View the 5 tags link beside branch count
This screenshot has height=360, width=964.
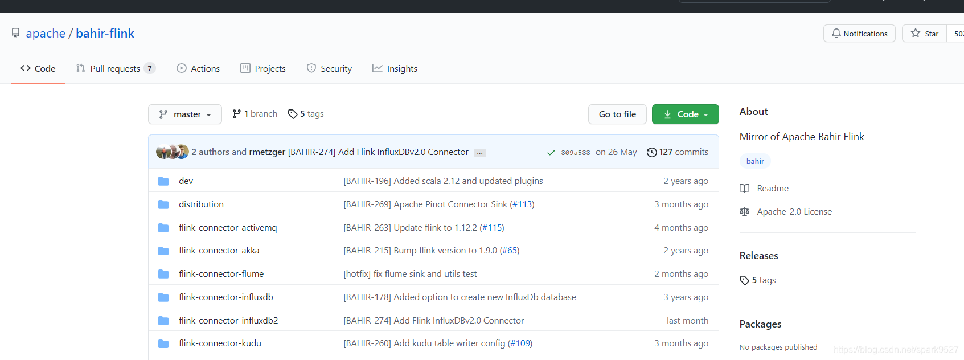click(x=306, y=114)
